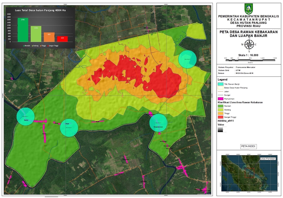The height and width of the screenshot is (198, 283).
Task: Click the 'Sistem Grid' UTM line
Action: coord(229,70)
